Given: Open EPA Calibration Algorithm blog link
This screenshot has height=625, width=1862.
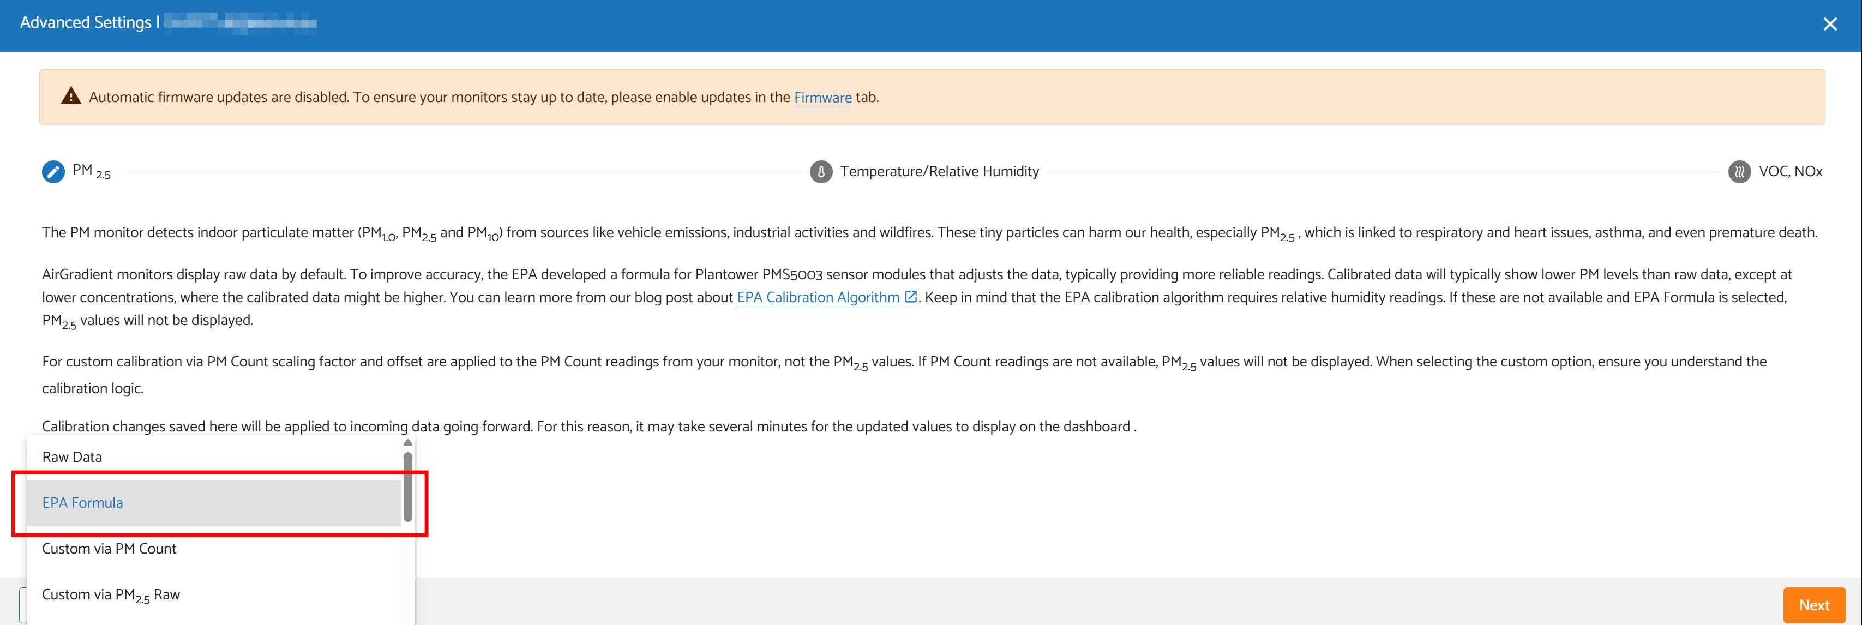Looking at the screenshot, I should click(818, 297).
